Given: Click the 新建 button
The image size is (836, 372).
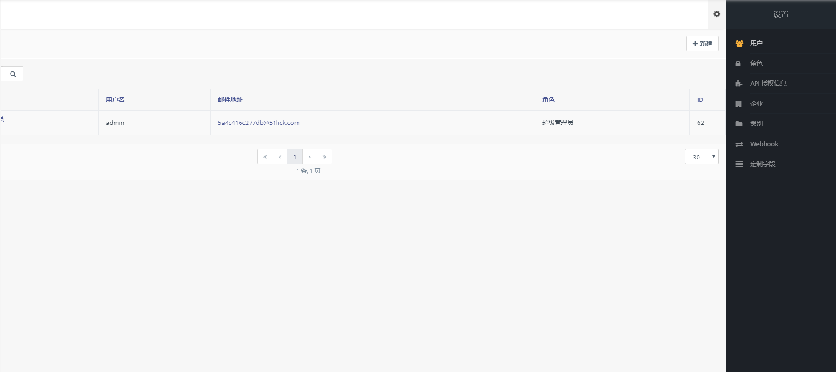Looking at the screenshot, I should point(702,44).
